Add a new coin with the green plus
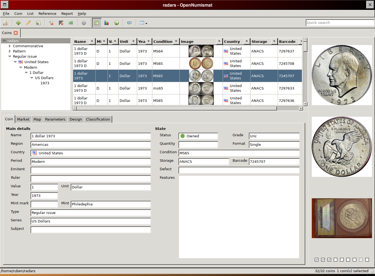This screenshot has height=276, width=375. 18,23
